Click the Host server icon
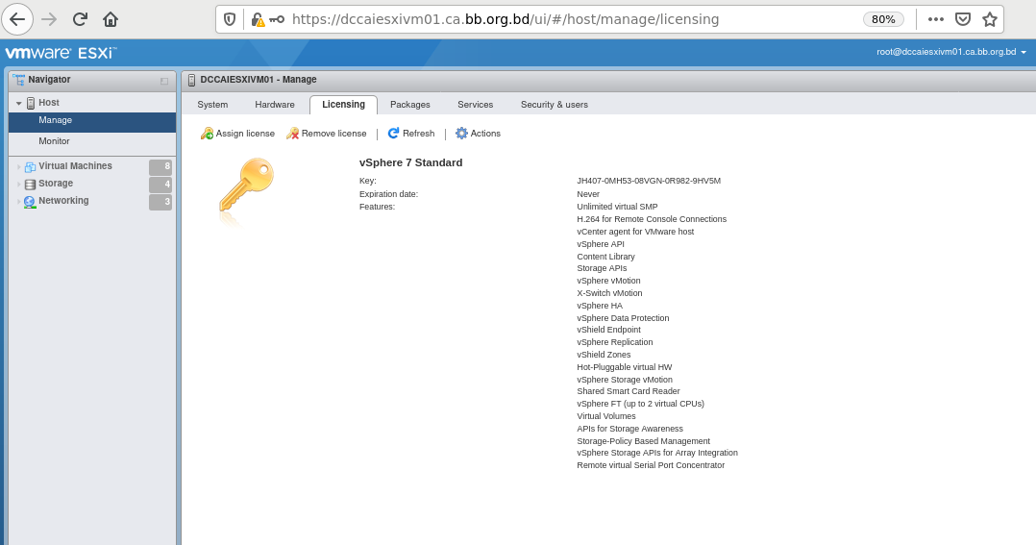1036x545 pixels. 31,103
